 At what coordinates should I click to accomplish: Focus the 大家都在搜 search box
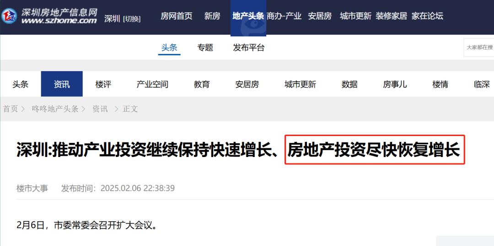[479, 47]
